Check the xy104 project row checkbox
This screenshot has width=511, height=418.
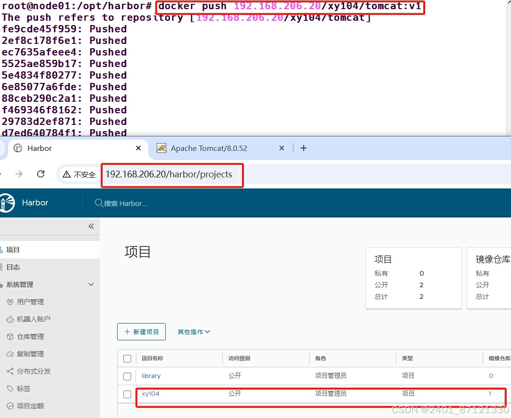tap(127, 394)
